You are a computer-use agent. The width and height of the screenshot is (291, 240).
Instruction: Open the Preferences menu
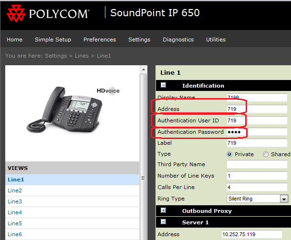point(100,40)
